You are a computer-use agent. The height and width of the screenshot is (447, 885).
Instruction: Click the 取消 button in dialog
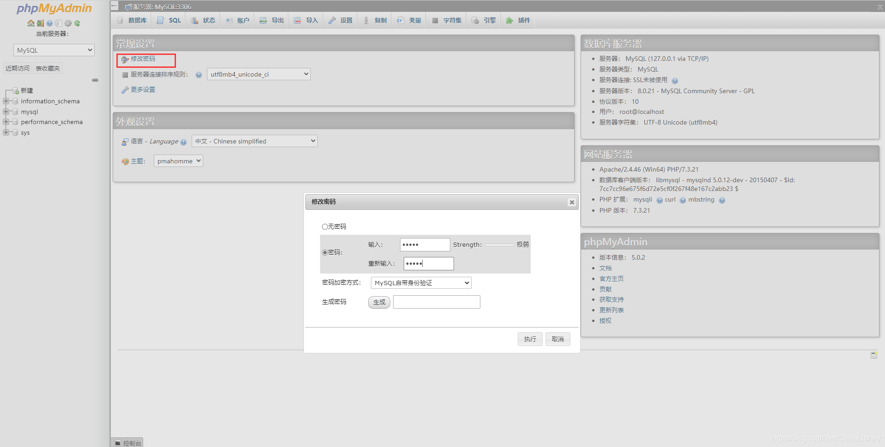(x=558, y=339)
